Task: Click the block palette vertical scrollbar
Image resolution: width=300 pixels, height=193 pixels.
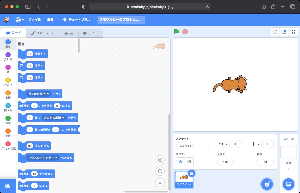Action: coord(79,46)
